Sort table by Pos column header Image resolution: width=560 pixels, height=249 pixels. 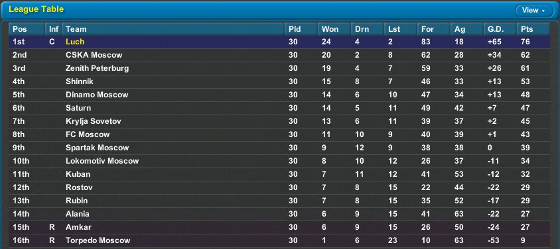tap(27, 29)
